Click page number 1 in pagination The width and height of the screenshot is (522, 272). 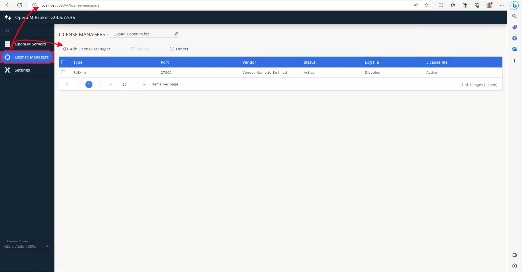tap(89, 85)
